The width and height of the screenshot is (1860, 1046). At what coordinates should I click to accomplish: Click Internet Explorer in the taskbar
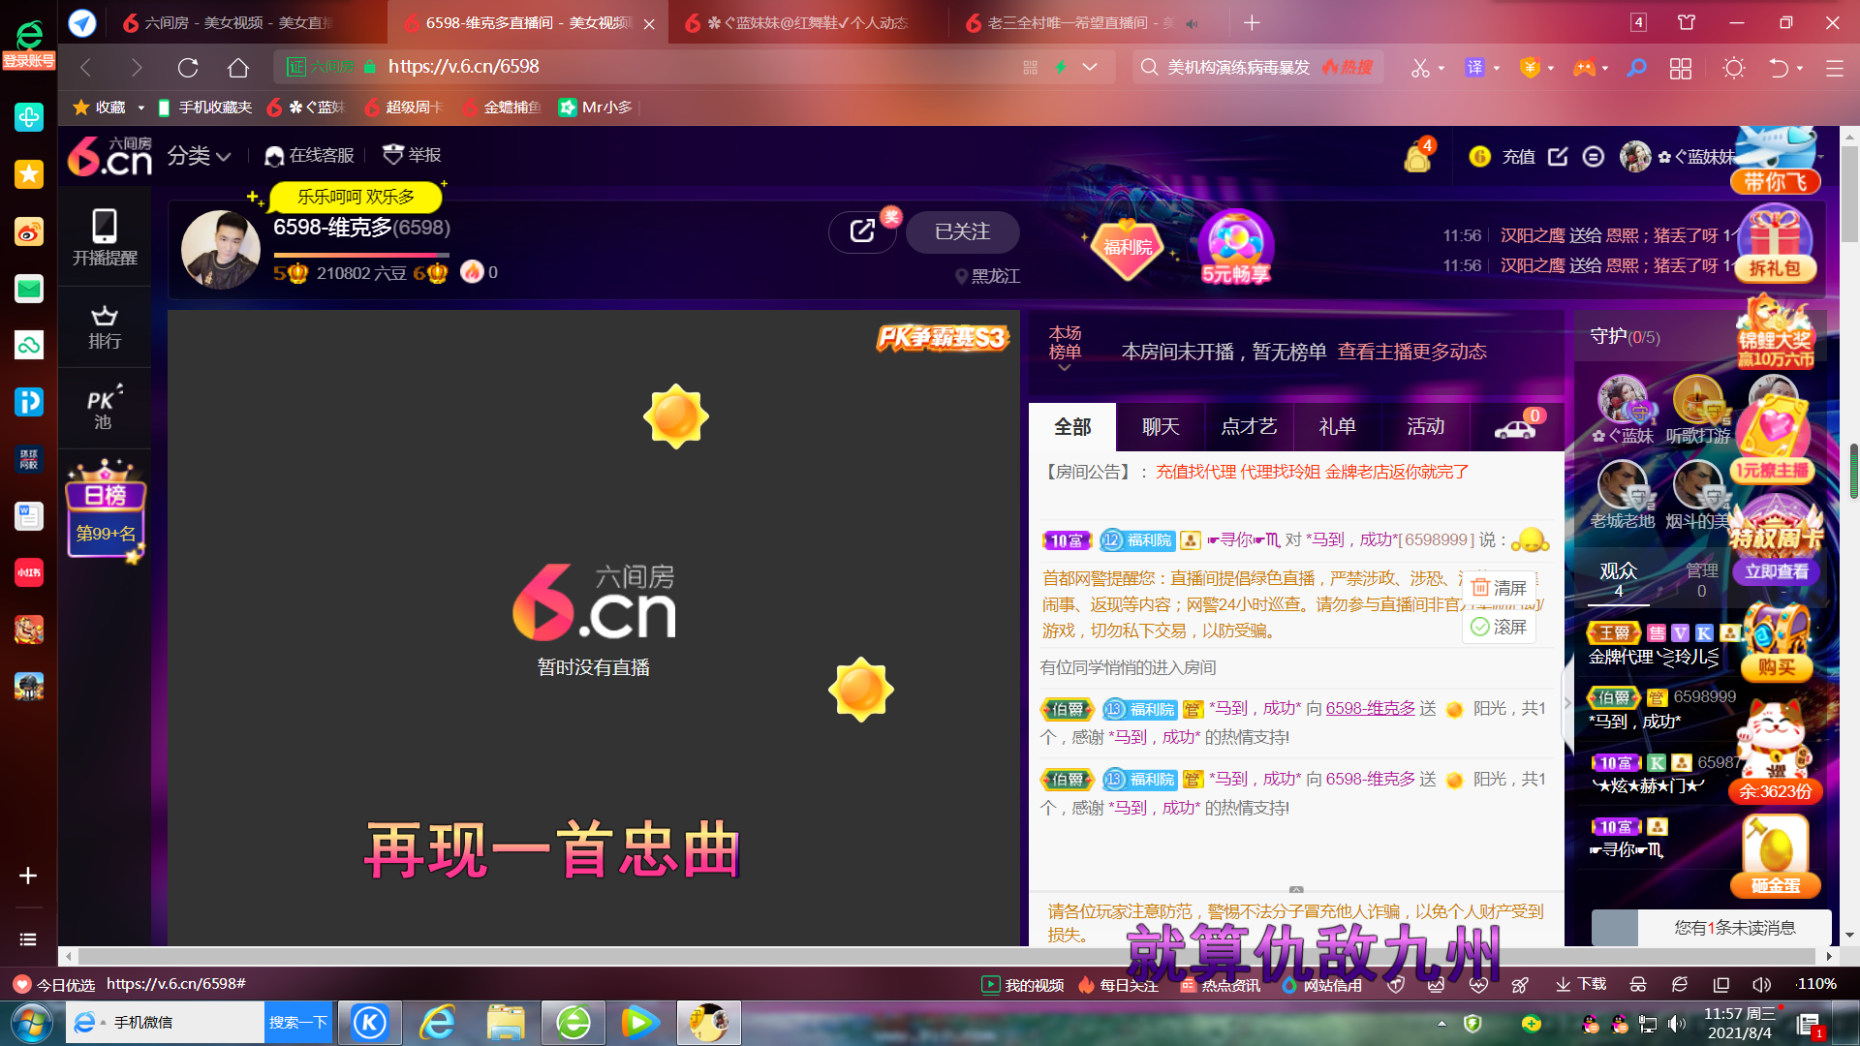tap(438, 1022)
